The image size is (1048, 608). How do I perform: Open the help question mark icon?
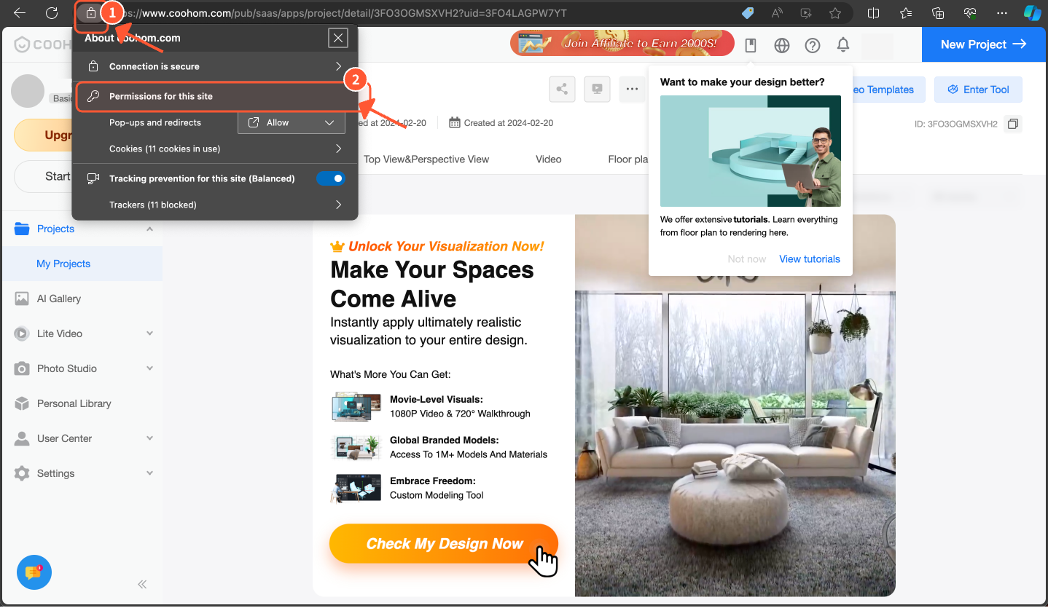click(813, 45)
